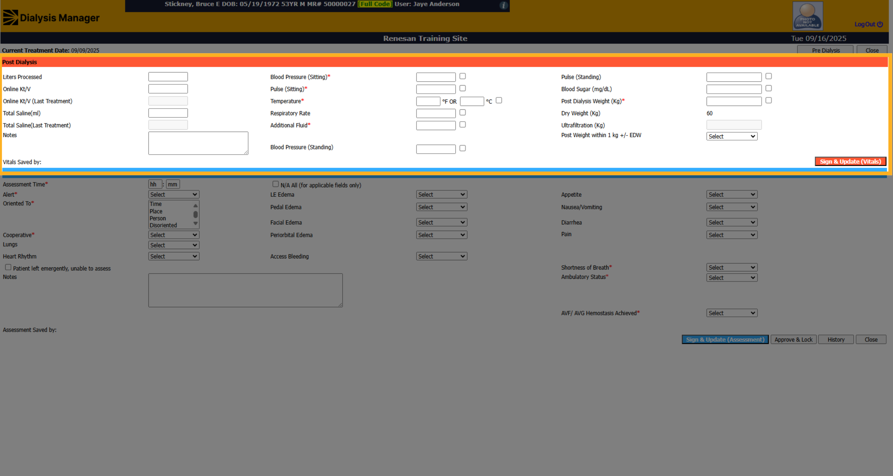The image size is (893, 476).
Task: Check the Blood Pressure (Sitting) checkbox
Action: point(462,76)
